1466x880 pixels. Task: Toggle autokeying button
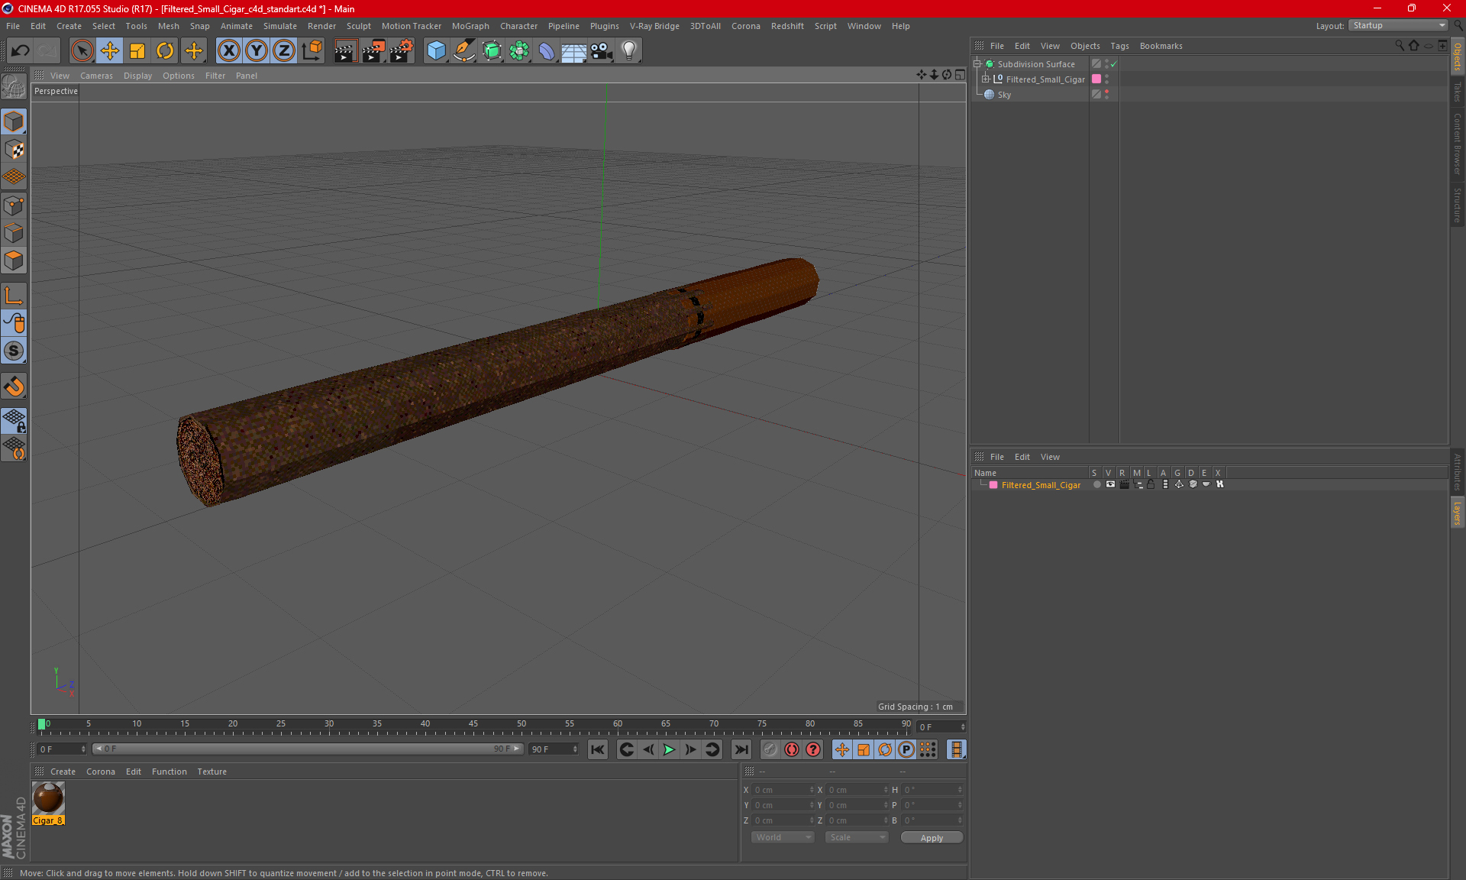pyautogui.click(x=792, y=749)
